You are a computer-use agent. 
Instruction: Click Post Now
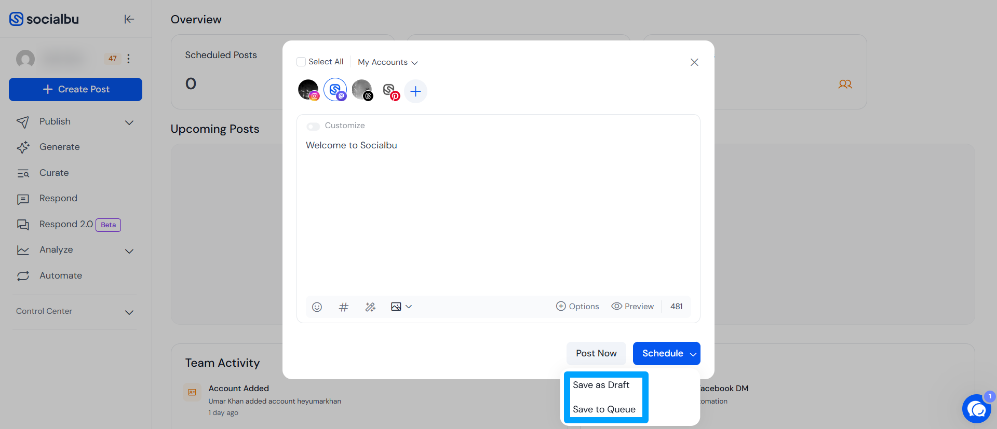pyautogui.click(x=596, y=353)
